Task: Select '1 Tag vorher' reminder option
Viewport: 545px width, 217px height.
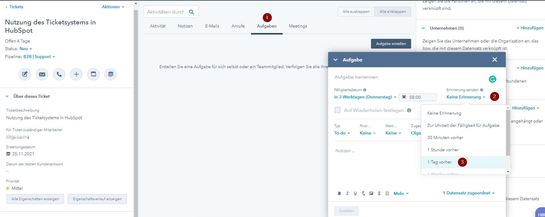Action: pyautogui.click(x=440, y=162)
